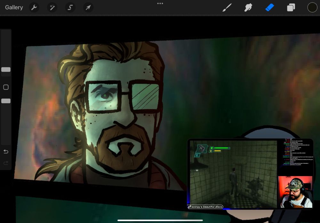Viewport: 320px width, 223px height.
Task: Open the Actions wrench menu
Action: pyautogui.click(x=34, y=8)
